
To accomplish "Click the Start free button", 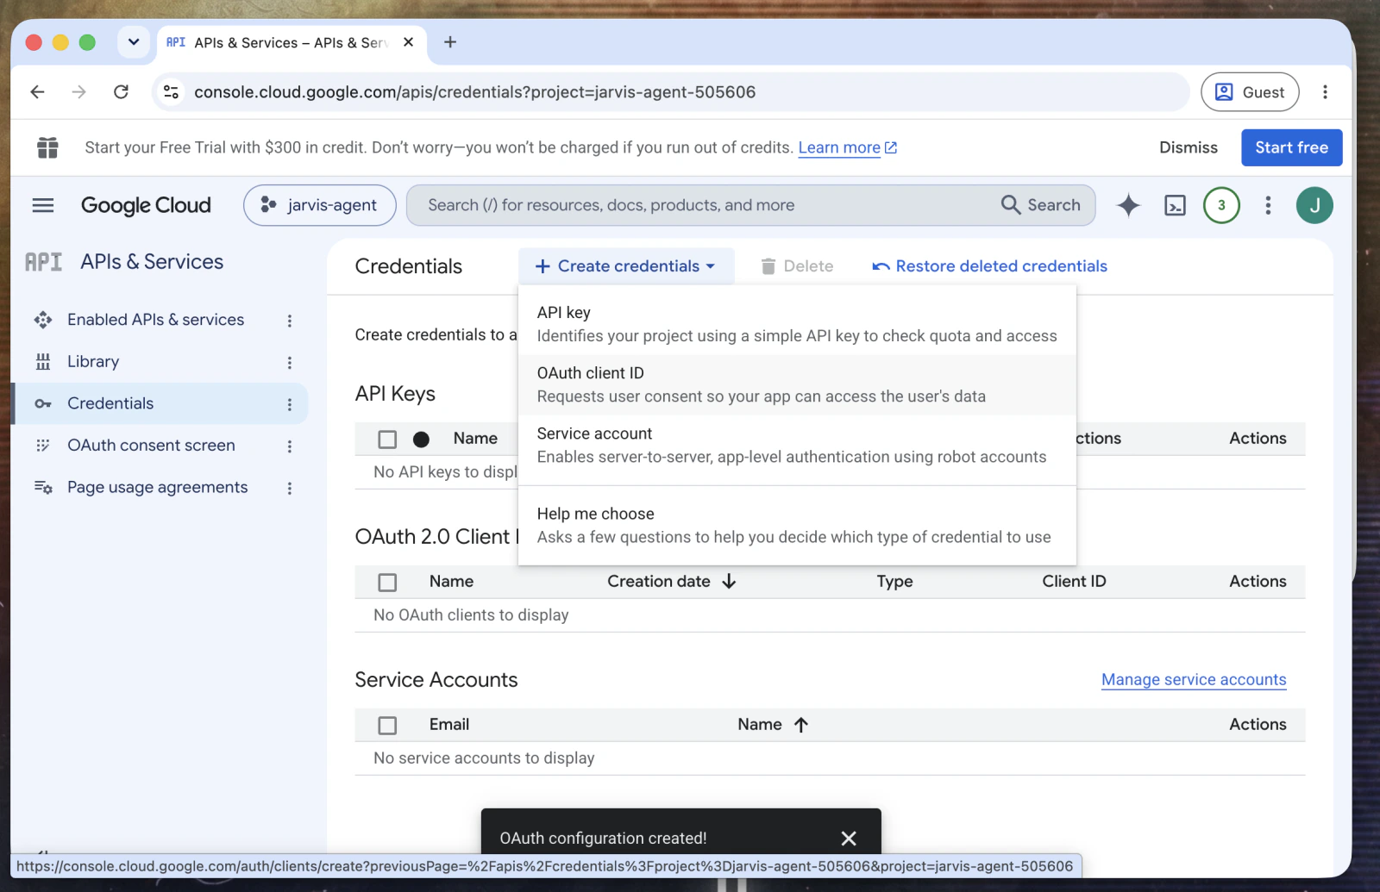I will pos(1291,147).
